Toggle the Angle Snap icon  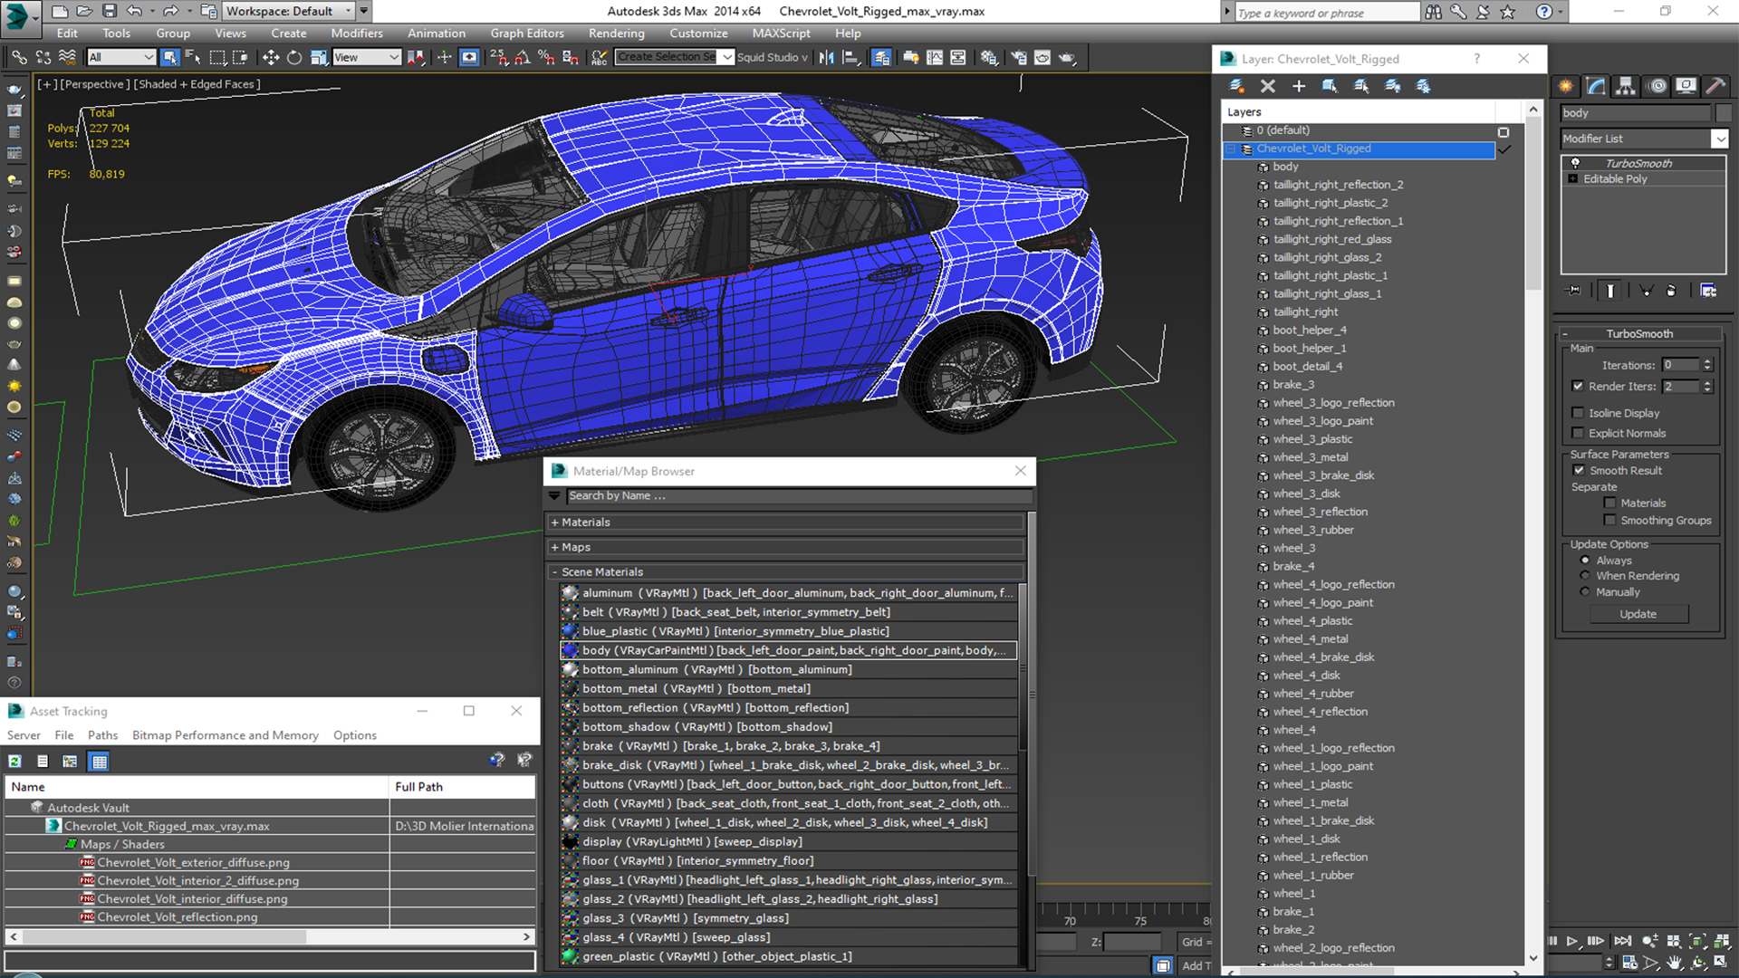(523, 57)
